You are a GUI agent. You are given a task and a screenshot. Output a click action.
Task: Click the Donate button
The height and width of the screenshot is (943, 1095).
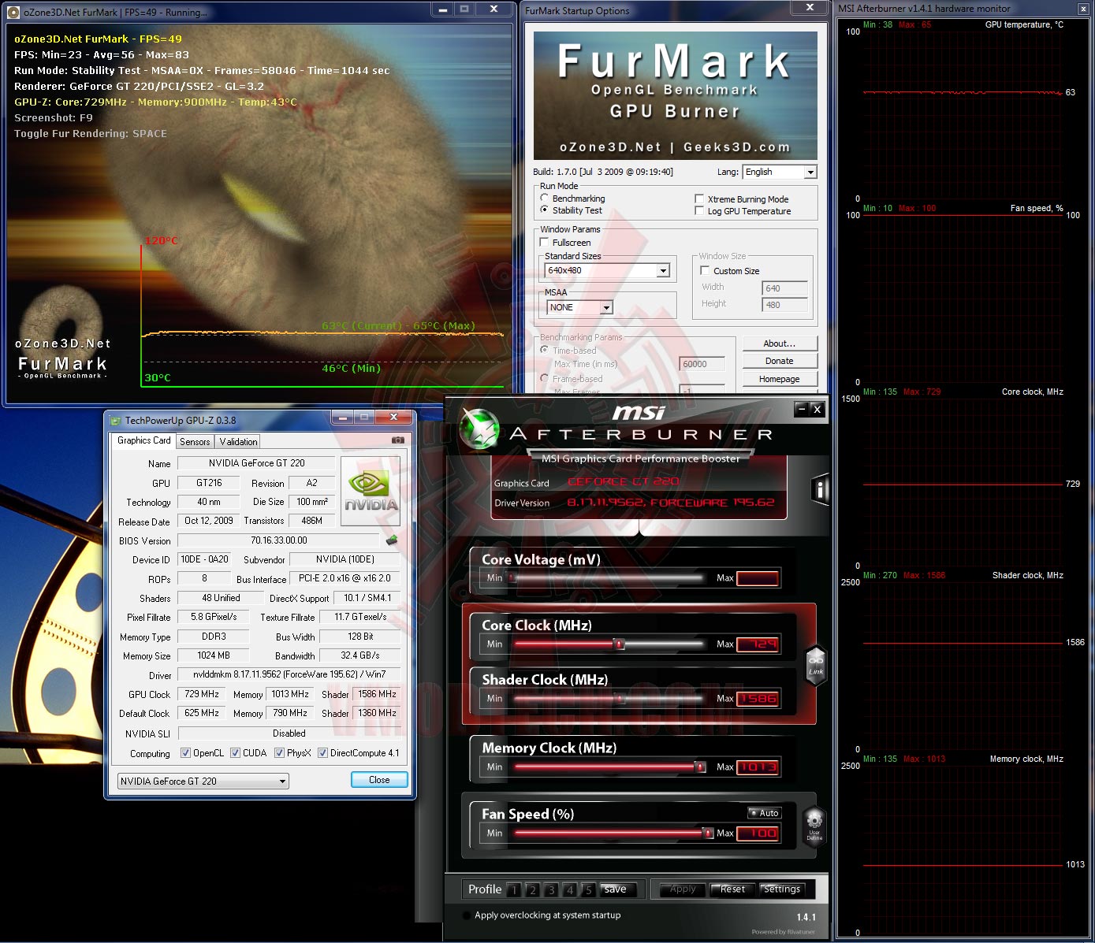780,361
